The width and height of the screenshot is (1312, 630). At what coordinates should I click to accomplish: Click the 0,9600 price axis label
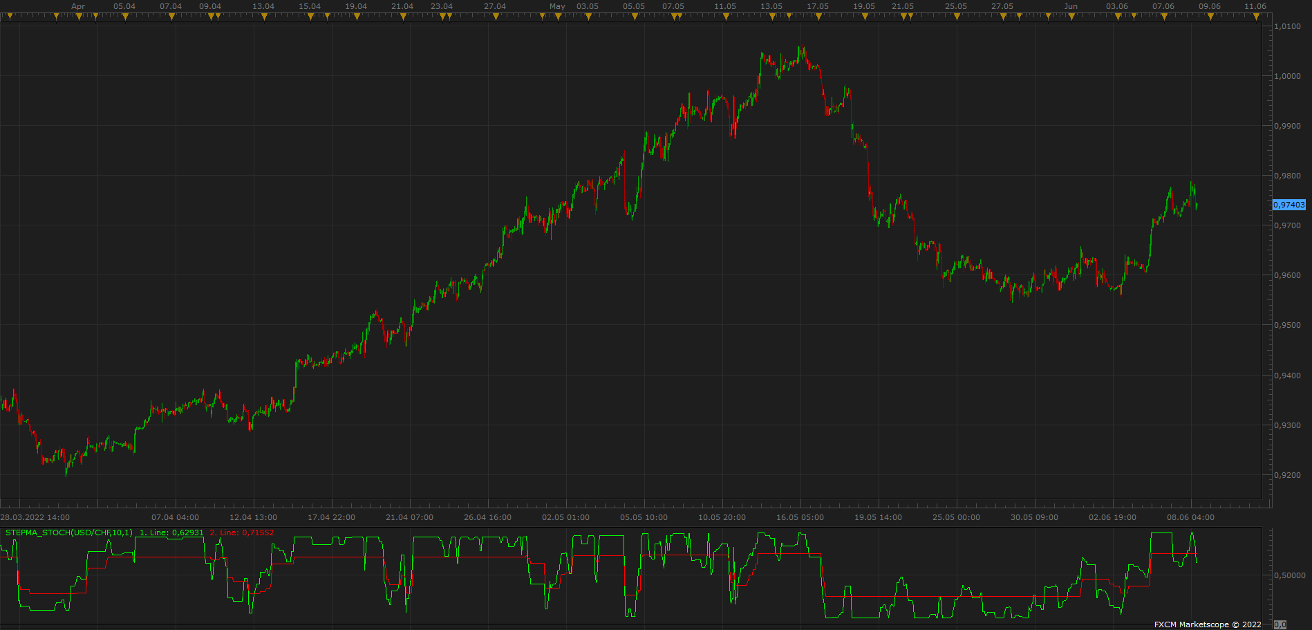[x=1287, y=275]
